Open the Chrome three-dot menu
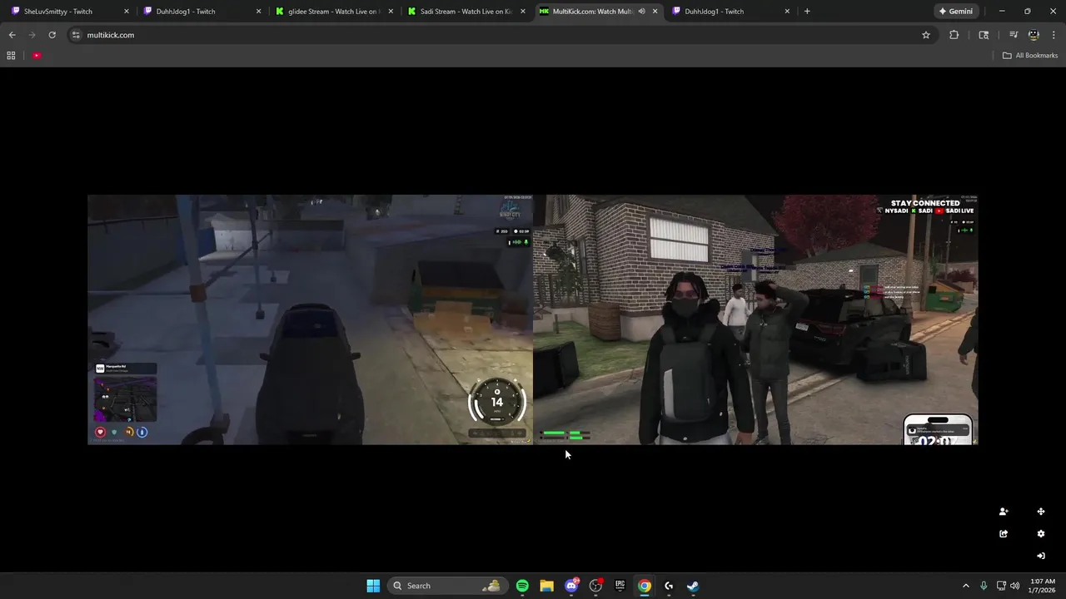The height and width of the screenshot is (599, 1066). click(1054, 35)
